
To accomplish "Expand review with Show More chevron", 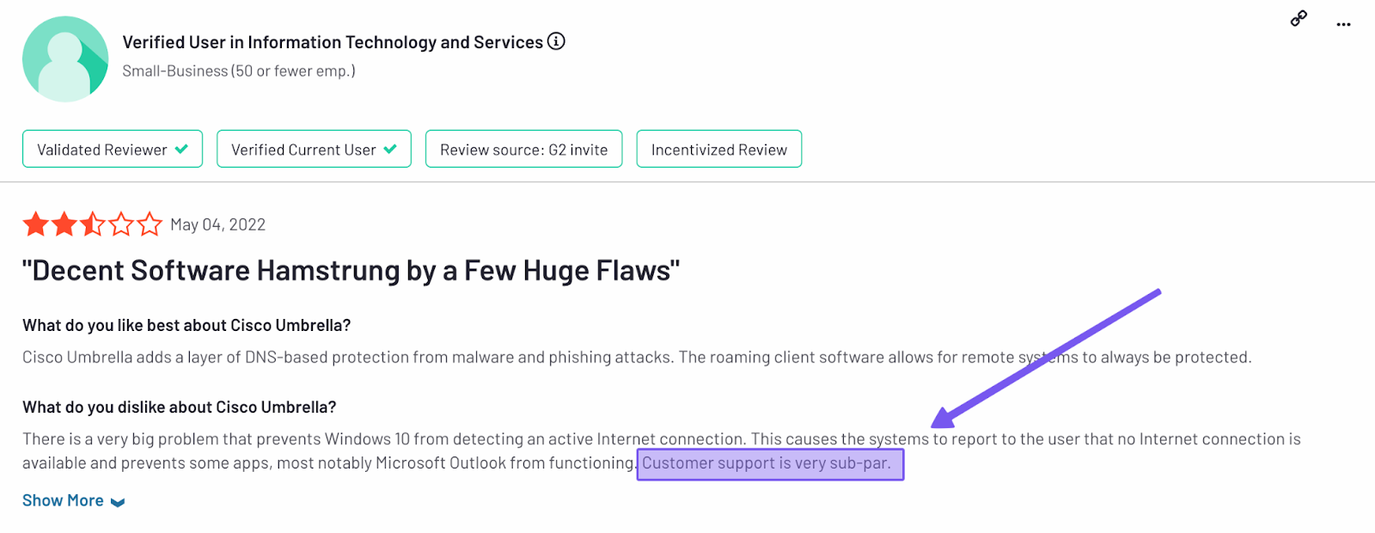I will pos(118,502).
